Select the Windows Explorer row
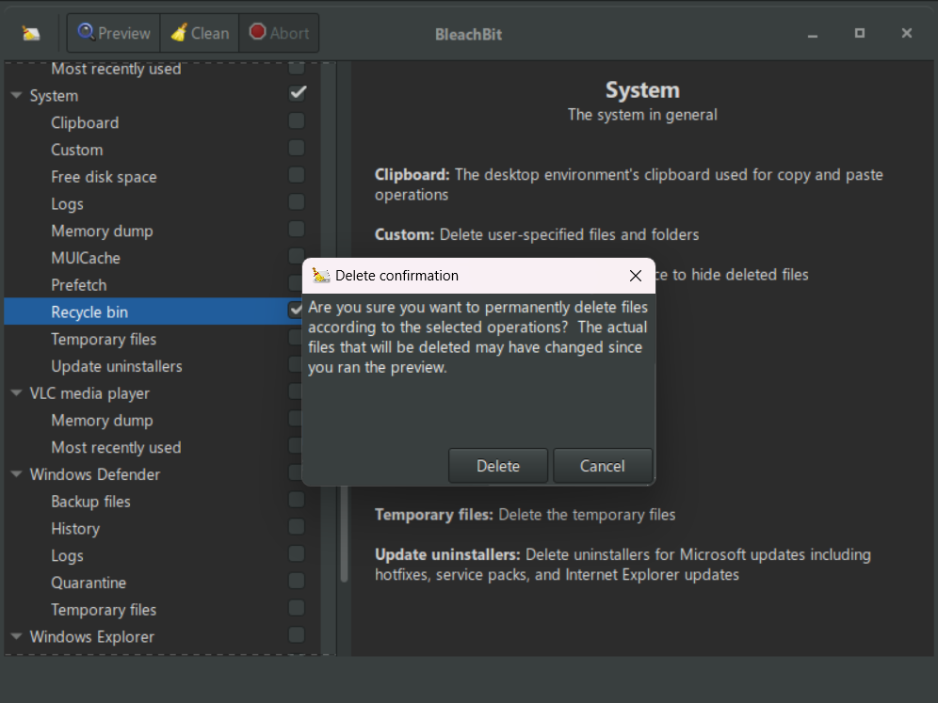The width and height of the screenshot is (938, 703). pyautogui.click(x=162, y=636)
